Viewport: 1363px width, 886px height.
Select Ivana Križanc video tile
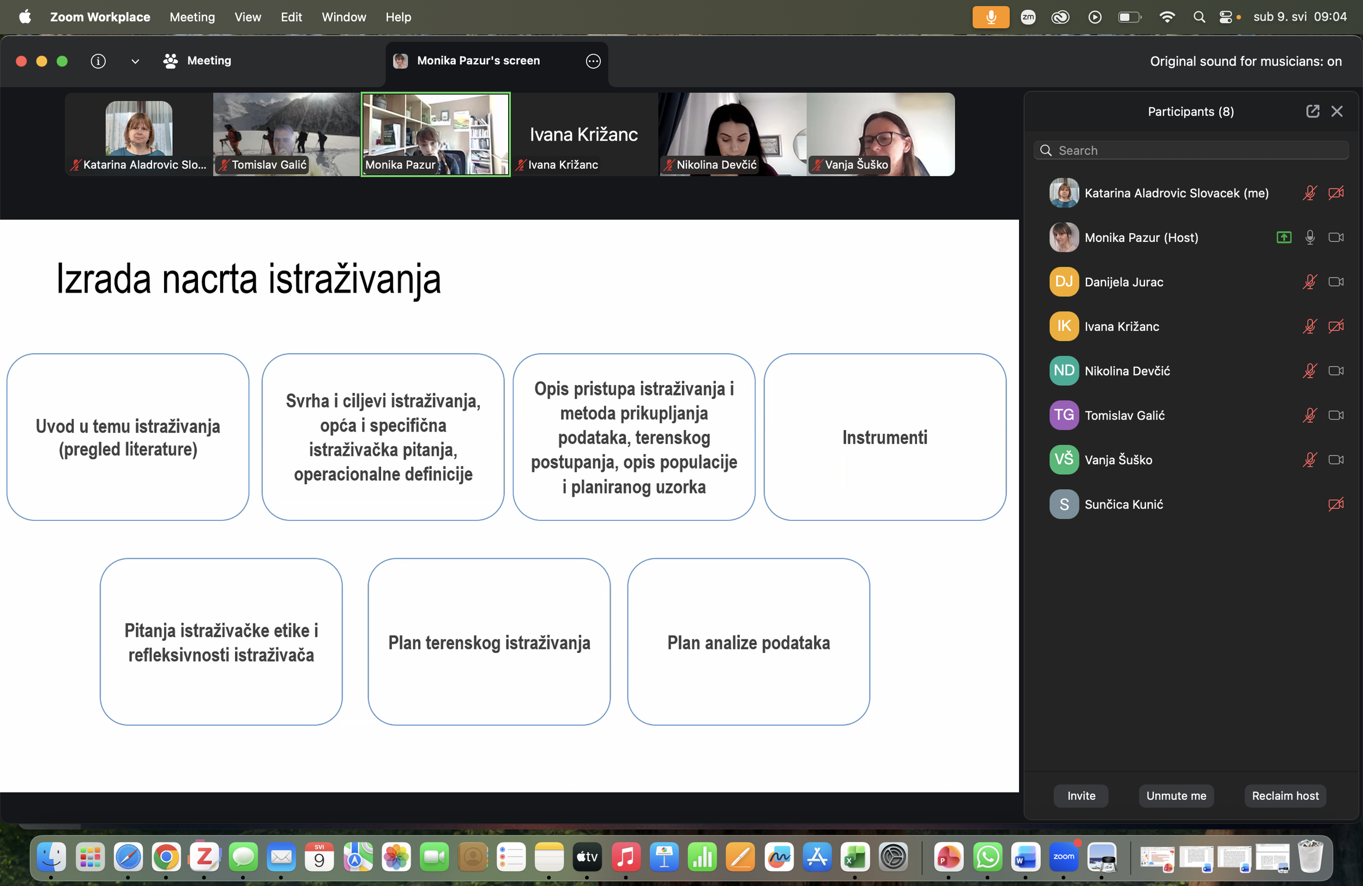(584, 135)
